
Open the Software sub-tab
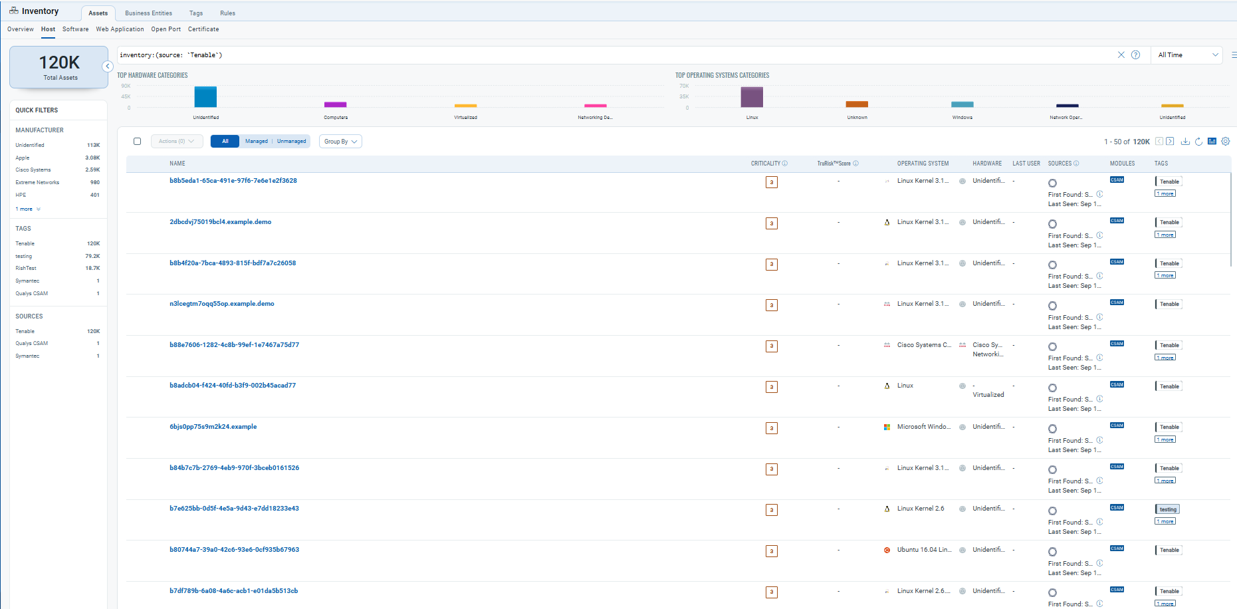click(x=75, y=29)
